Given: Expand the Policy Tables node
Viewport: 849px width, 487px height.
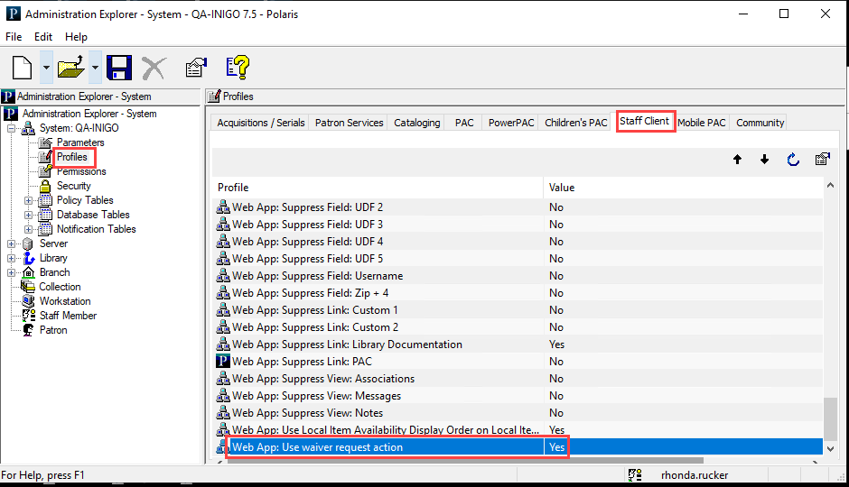Looking at the screenshot, I should pyautogui.click(x=28, y=200).
